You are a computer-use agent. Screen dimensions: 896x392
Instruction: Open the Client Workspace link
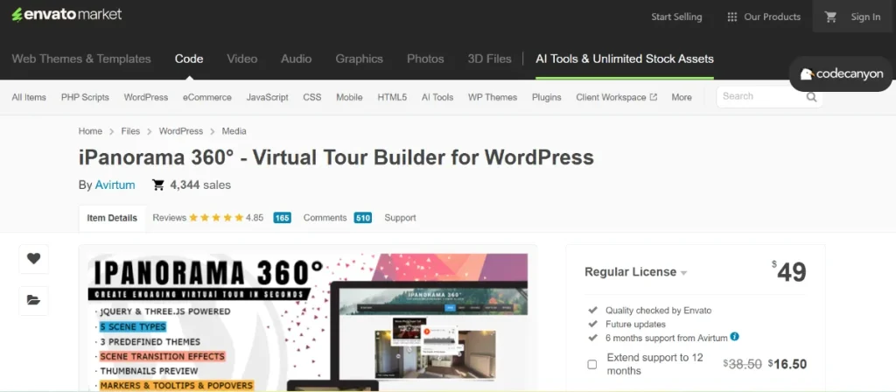click(x=611, y=97)
